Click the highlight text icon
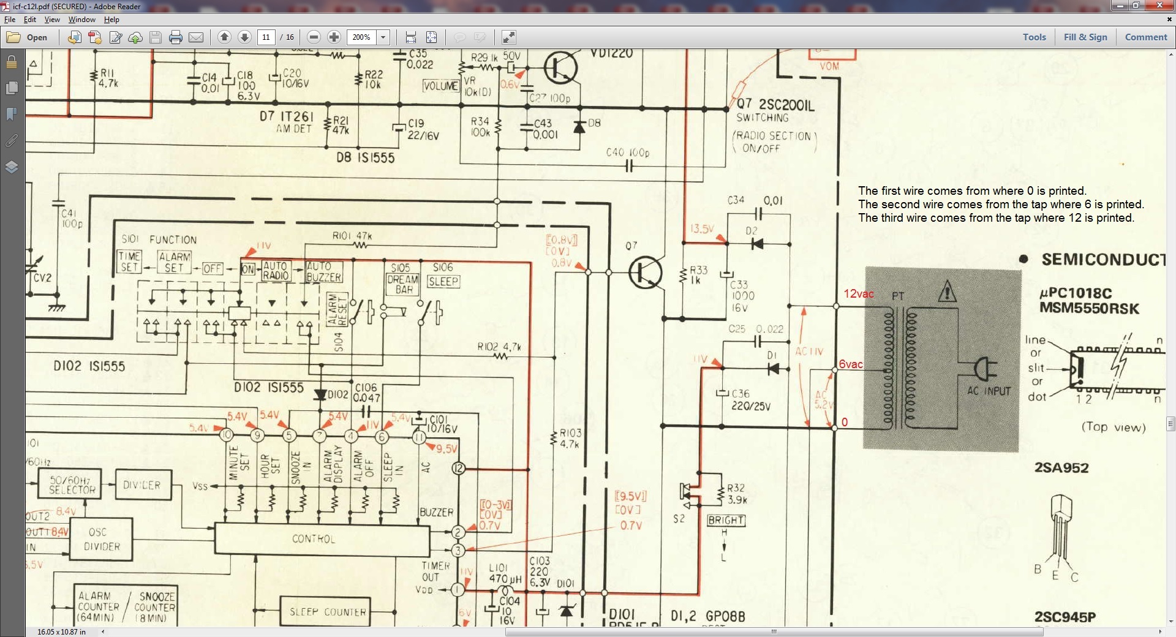 480,37
